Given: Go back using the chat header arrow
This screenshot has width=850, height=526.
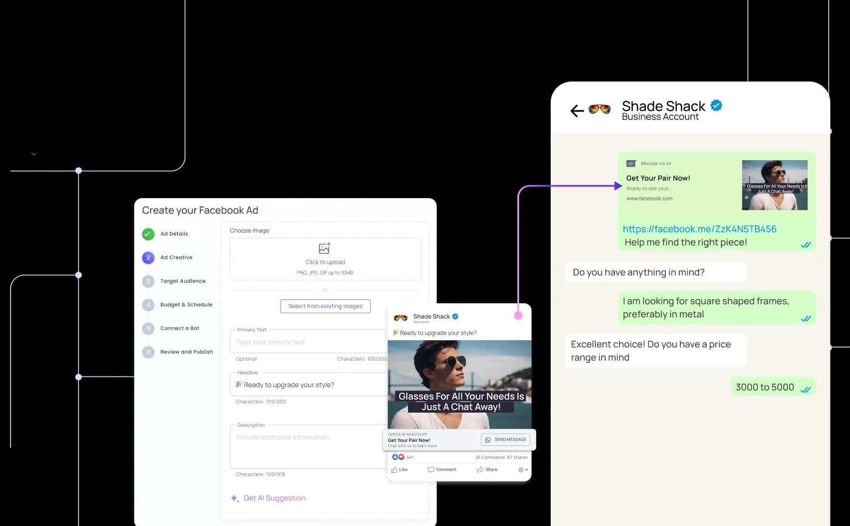Looking at the screenshot, I should 577,111.
